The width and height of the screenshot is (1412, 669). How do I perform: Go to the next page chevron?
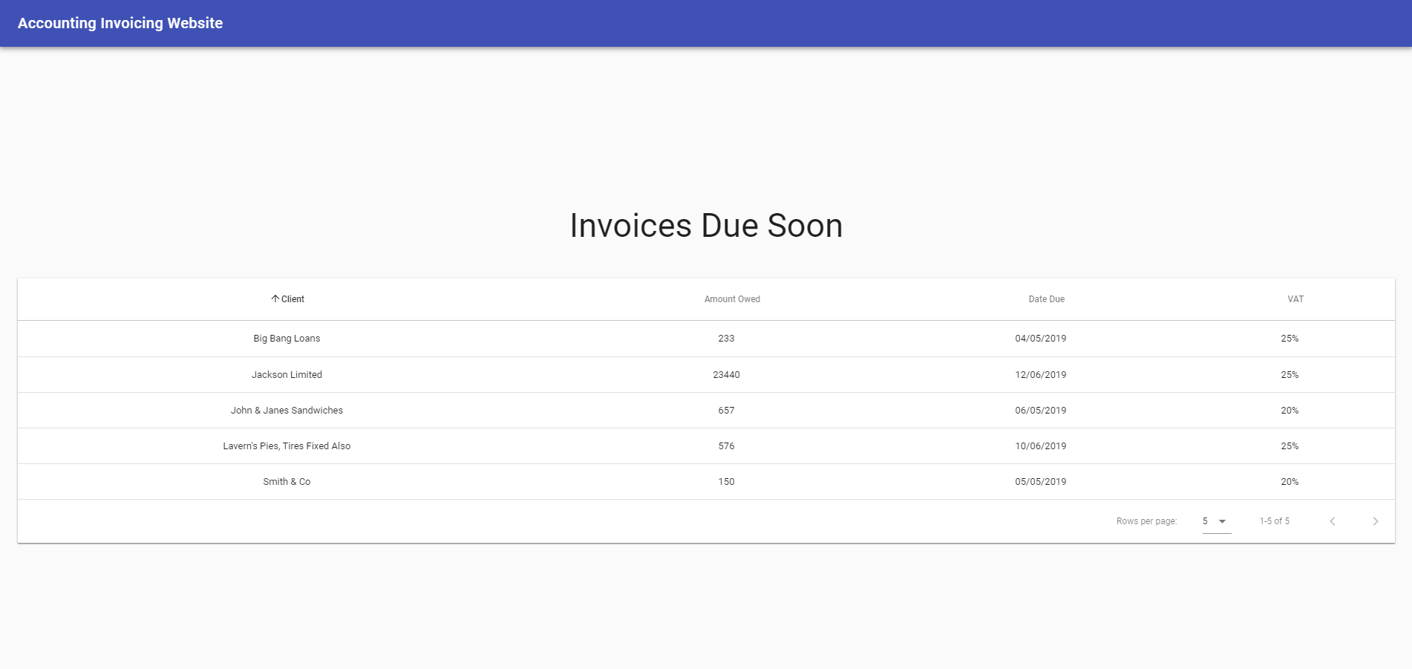[1375, 521]
